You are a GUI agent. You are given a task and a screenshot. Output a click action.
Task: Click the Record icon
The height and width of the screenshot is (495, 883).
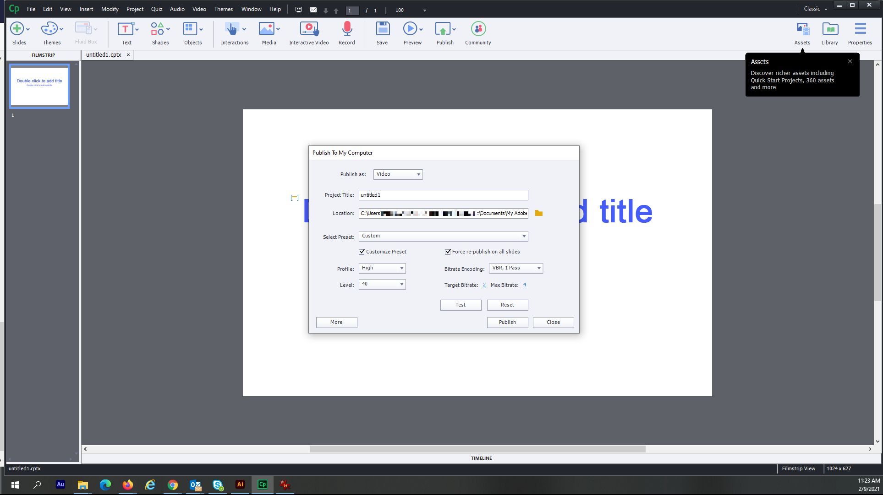point(346,29)
